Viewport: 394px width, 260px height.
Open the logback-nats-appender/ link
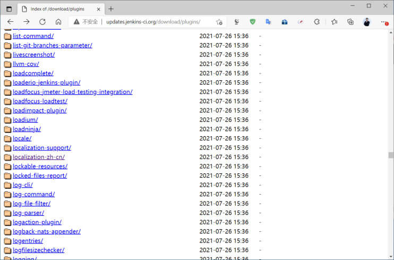(x=47, y=232)
